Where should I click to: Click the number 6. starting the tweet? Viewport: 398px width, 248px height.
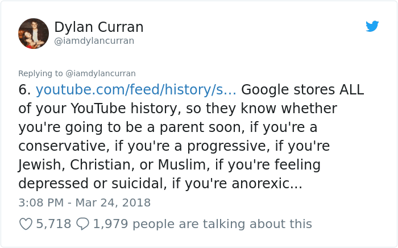tap(24, 90)
